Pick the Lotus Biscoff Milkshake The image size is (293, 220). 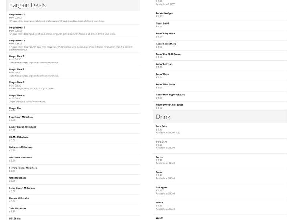tap(73, 190)
